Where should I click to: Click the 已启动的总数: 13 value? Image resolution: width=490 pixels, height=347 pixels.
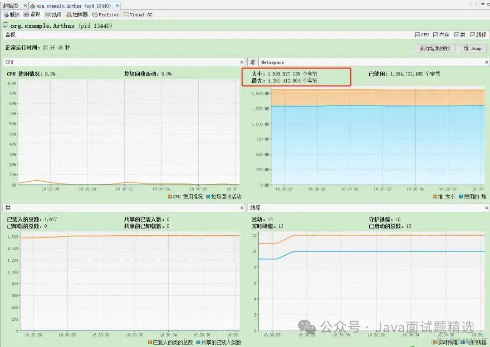pyautogui.click(x=390, y=226)
